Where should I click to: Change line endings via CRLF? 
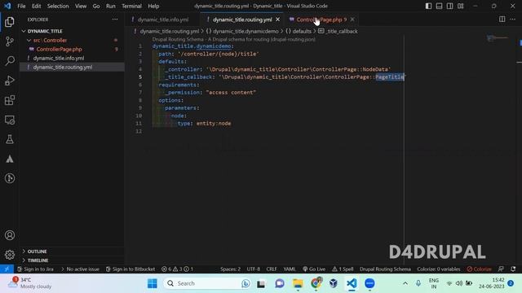272,269
